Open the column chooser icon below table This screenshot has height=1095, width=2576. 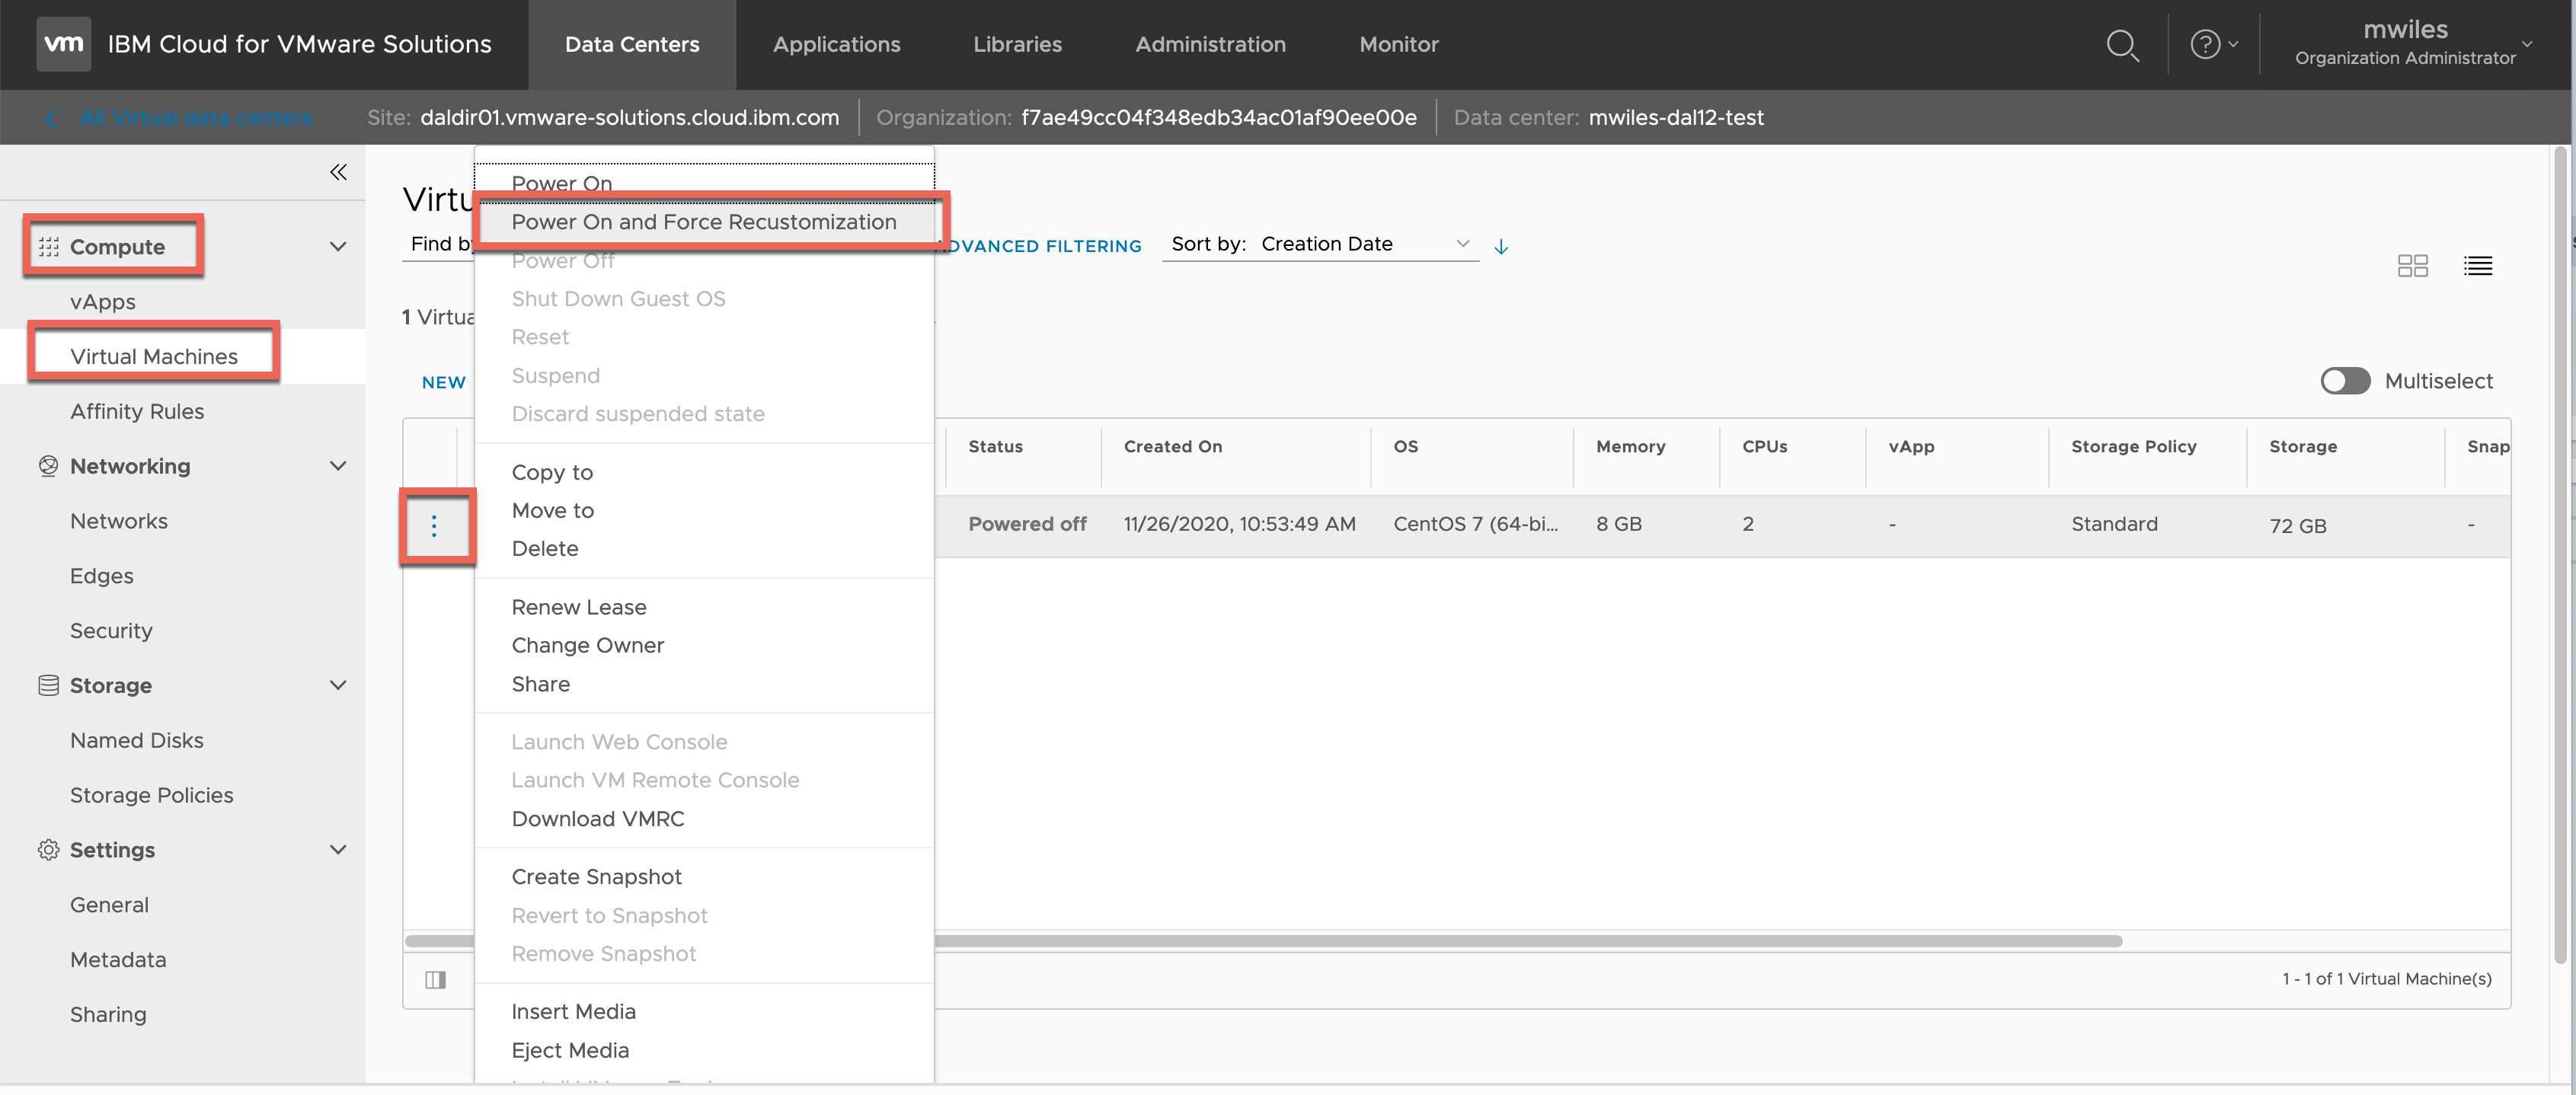(x=435, y=979)
